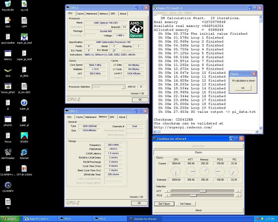Launch super_pi_mod with the green SUPER PI icon
Image resolution: width=278 pixels, height=222 pixels.
[x=24, y=37]
